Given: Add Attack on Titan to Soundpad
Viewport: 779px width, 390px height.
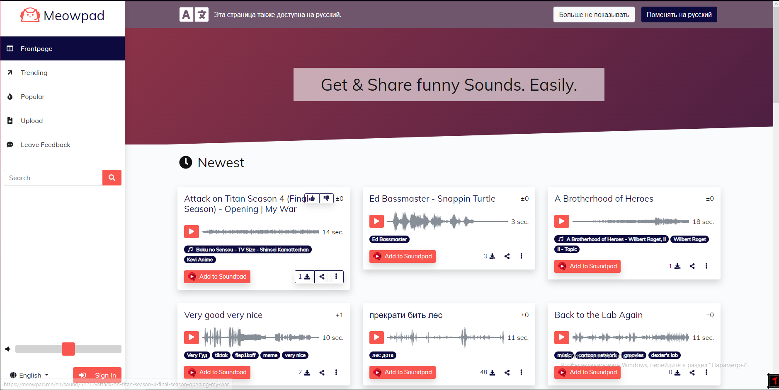Looking at the screenshot, I should click(217, 277).
